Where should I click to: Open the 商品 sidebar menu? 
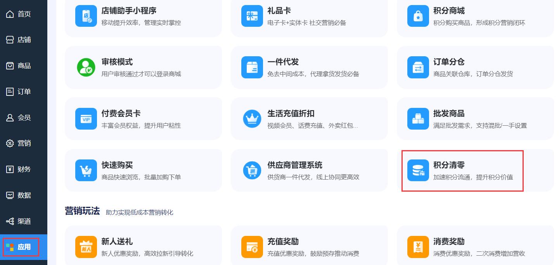click(24, 66)
